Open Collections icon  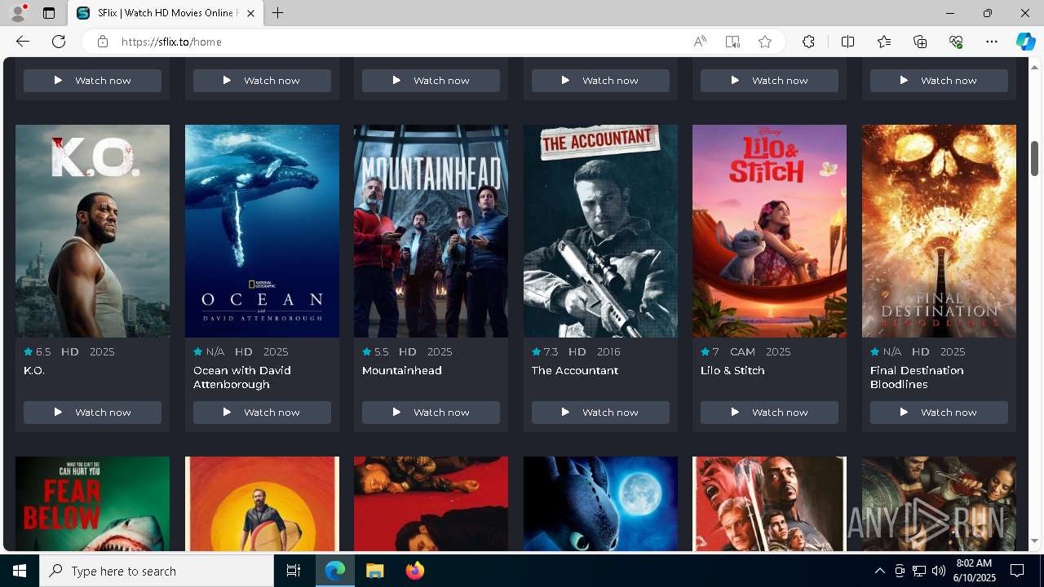(920, 42)
